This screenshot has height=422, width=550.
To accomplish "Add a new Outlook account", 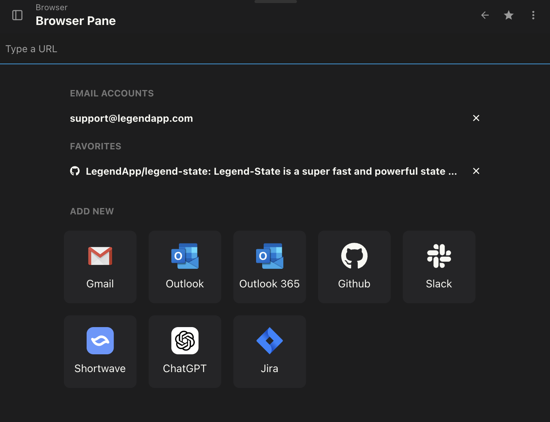I will coord(185,267).
